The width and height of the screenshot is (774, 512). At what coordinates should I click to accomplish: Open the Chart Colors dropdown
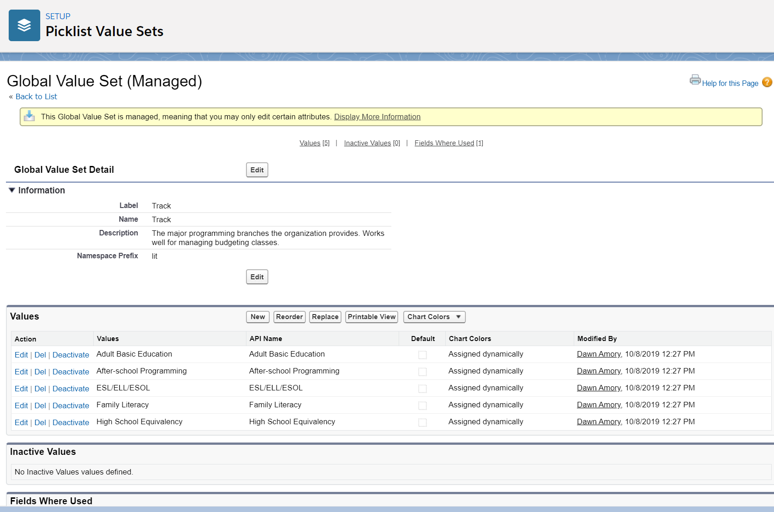[x=433, y=317]
